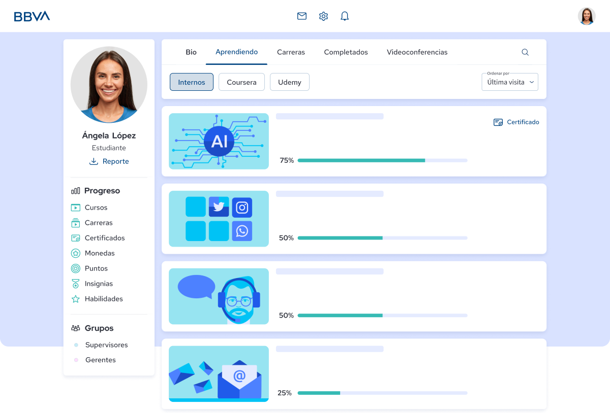Click the search magnifier icon
Image resolution: width=610 pixels, height=413 pixels.
coord(525,52)
